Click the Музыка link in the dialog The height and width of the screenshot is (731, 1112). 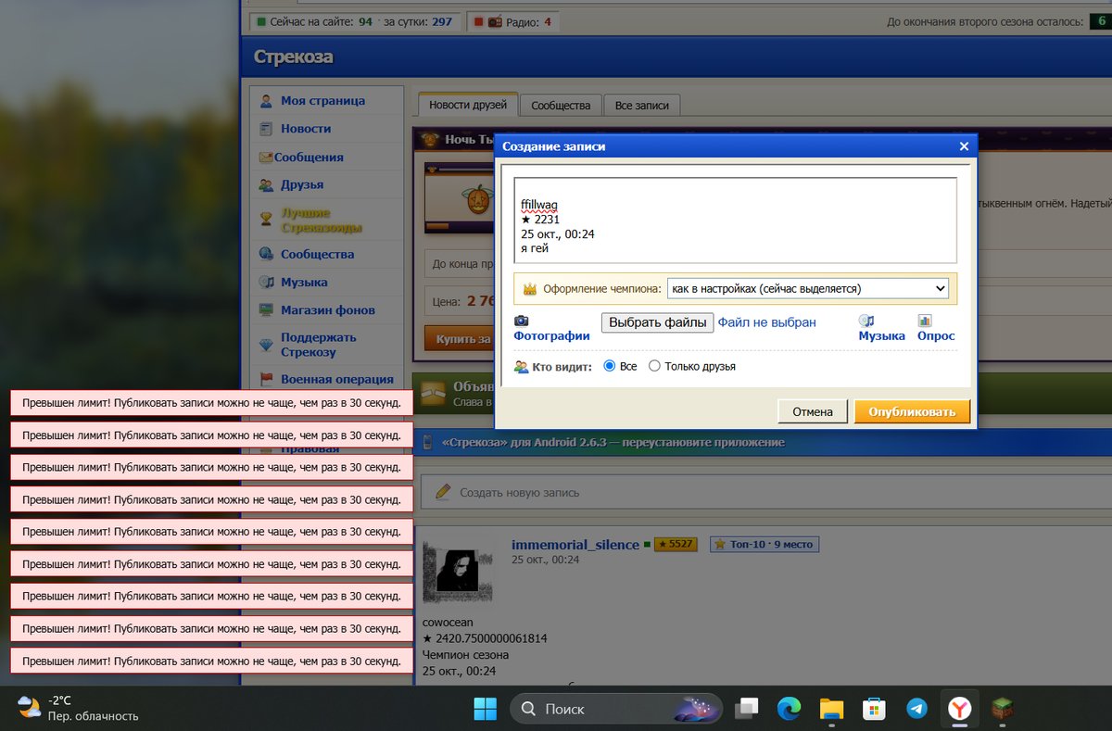pos(881,335)
